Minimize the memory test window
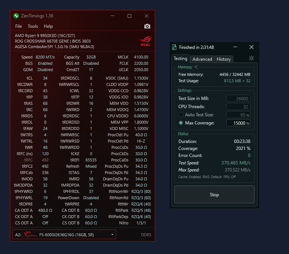Screen dimensions: 289x254 coord(235,47)
